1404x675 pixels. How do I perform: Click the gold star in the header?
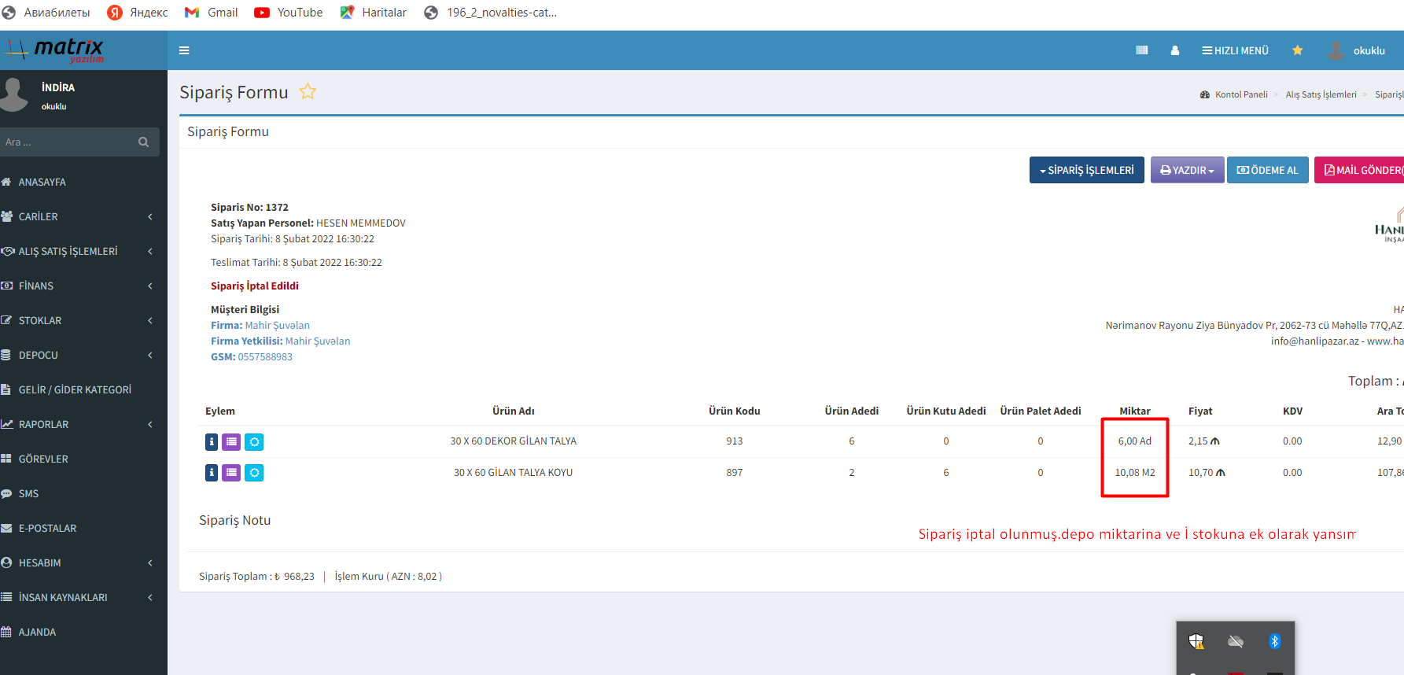[x=1298, y=50]
